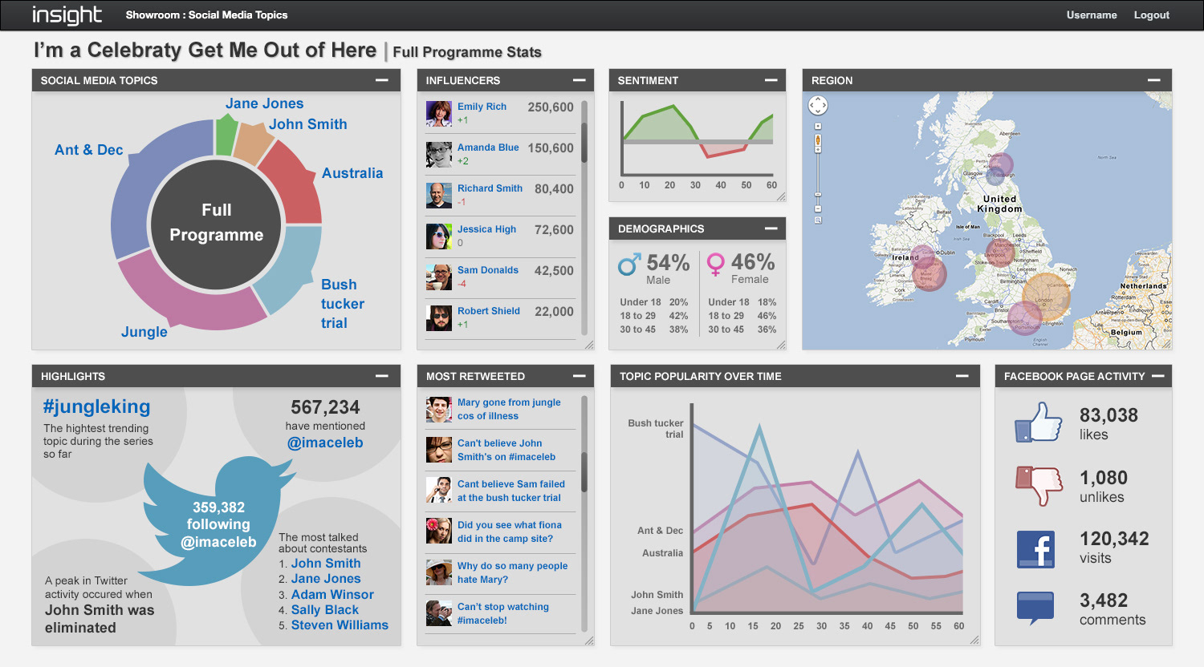1204x667 pixels.
Task: Click the Username menu item
Action: click(x=1092, y=15)
